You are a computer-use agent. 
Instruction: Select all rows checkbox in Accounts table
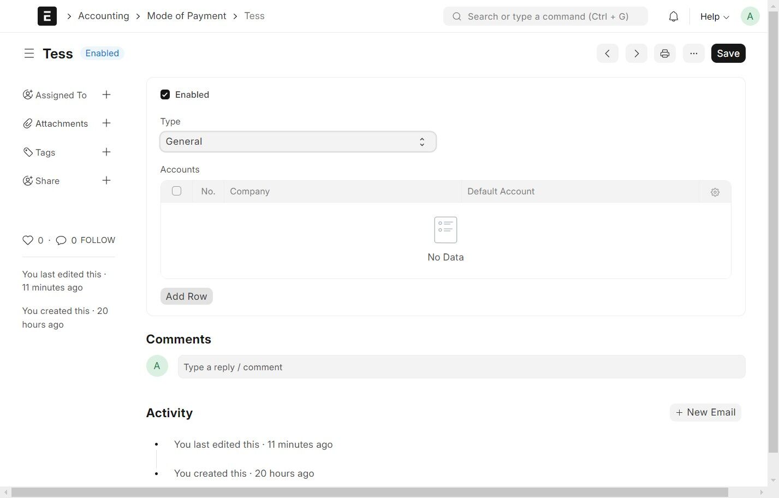(x=176, y=191)
